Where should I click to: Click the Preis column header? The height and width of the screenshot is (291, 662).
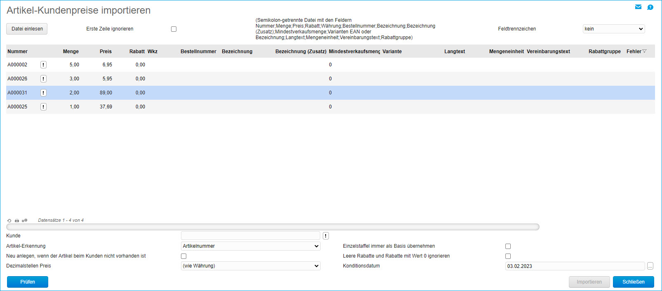tap(106, 52)
